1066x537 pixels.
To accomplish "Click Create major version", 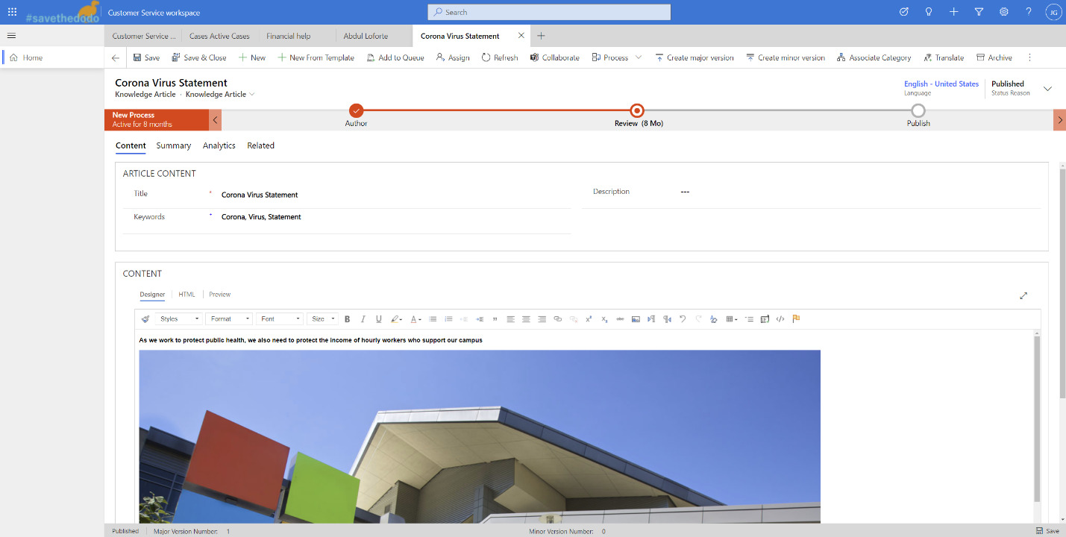I will 695,57.
